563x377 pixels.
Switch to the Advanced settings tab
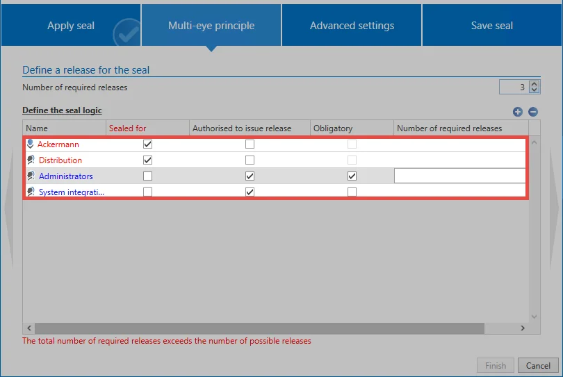click(352, 26)
